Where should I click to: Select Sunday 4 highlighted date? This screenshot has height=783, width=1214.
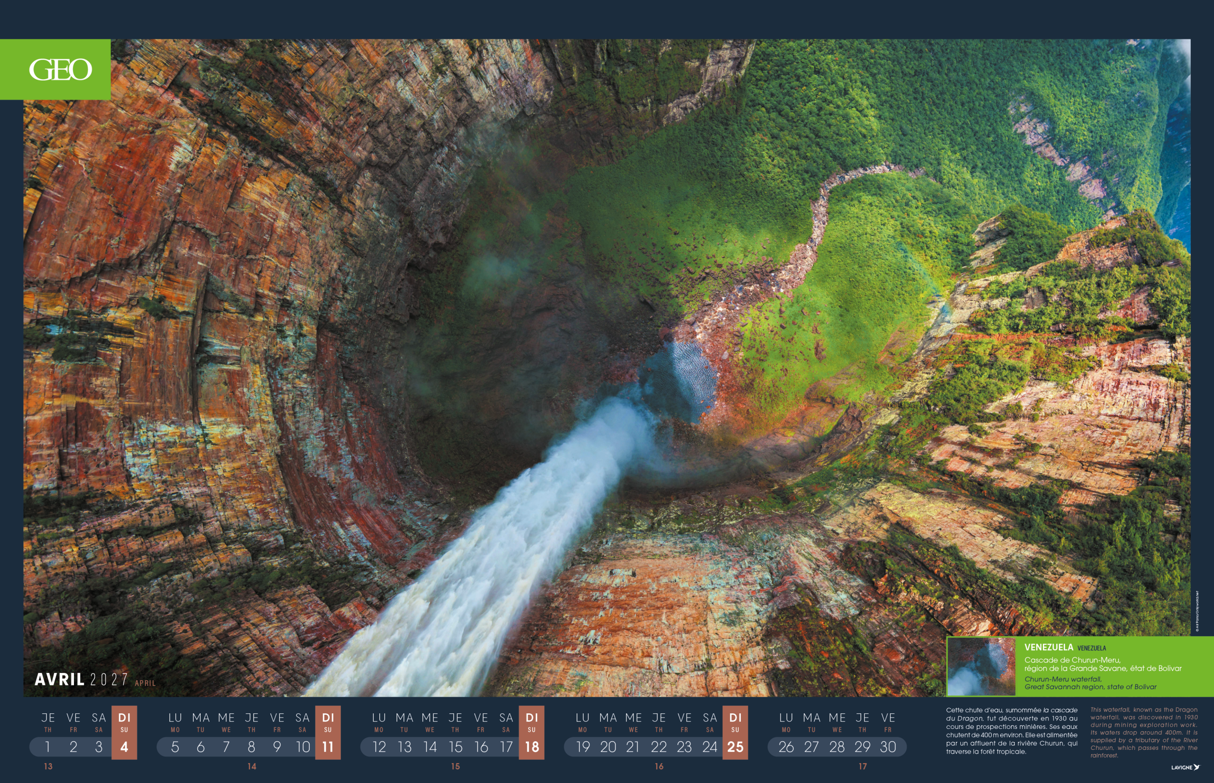(x=124, y=747)
